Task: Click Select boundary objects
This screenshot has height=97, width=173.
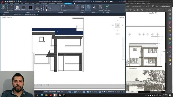Action: (9, 6)
